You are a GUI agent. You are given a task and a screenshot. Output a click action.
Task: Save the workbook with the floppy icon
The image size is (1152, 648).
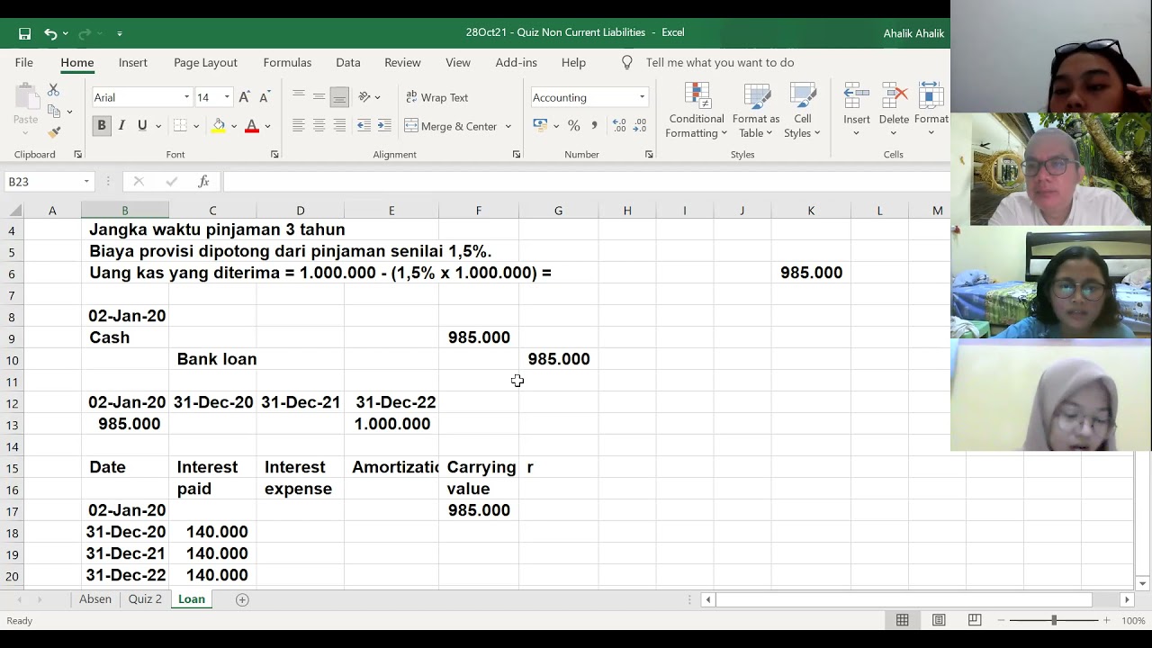[24, 33]
